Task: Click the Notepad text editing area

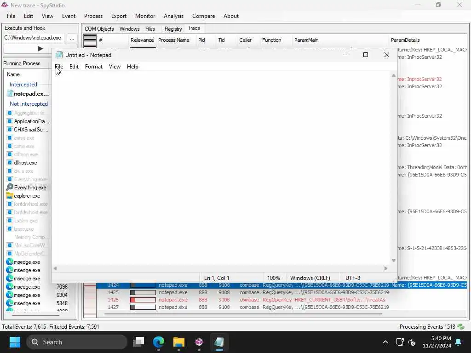Action: tap(221, 168)
